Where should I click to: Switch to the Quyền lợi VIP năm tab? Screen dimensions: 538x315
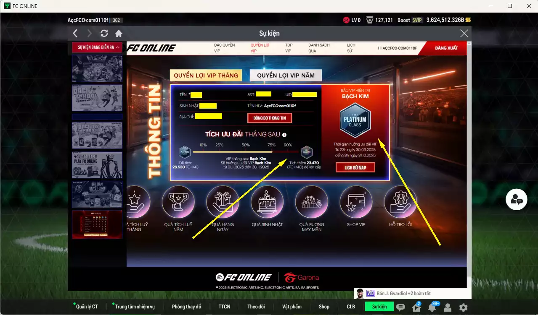285,75
